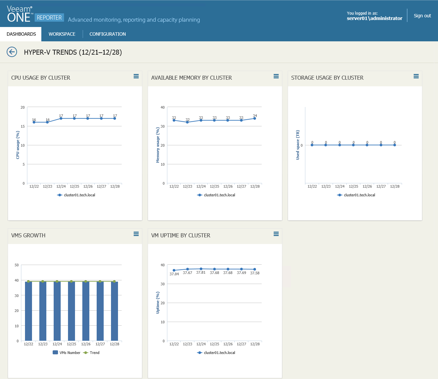The height and width of the screenshot is (379, 438).
Task: Switch to the Dashboards tab
Action: (x=21, y=34)
